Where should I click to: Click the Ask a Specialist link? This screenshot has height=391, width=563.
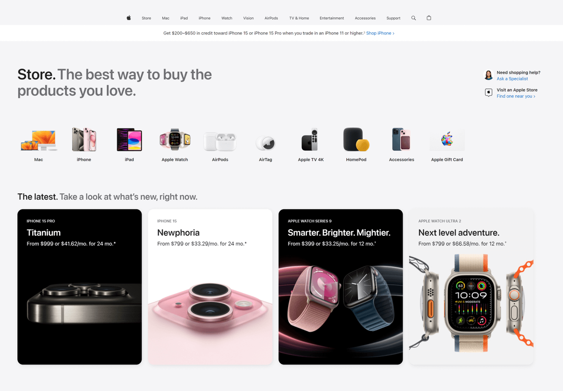tap(512, 79)
